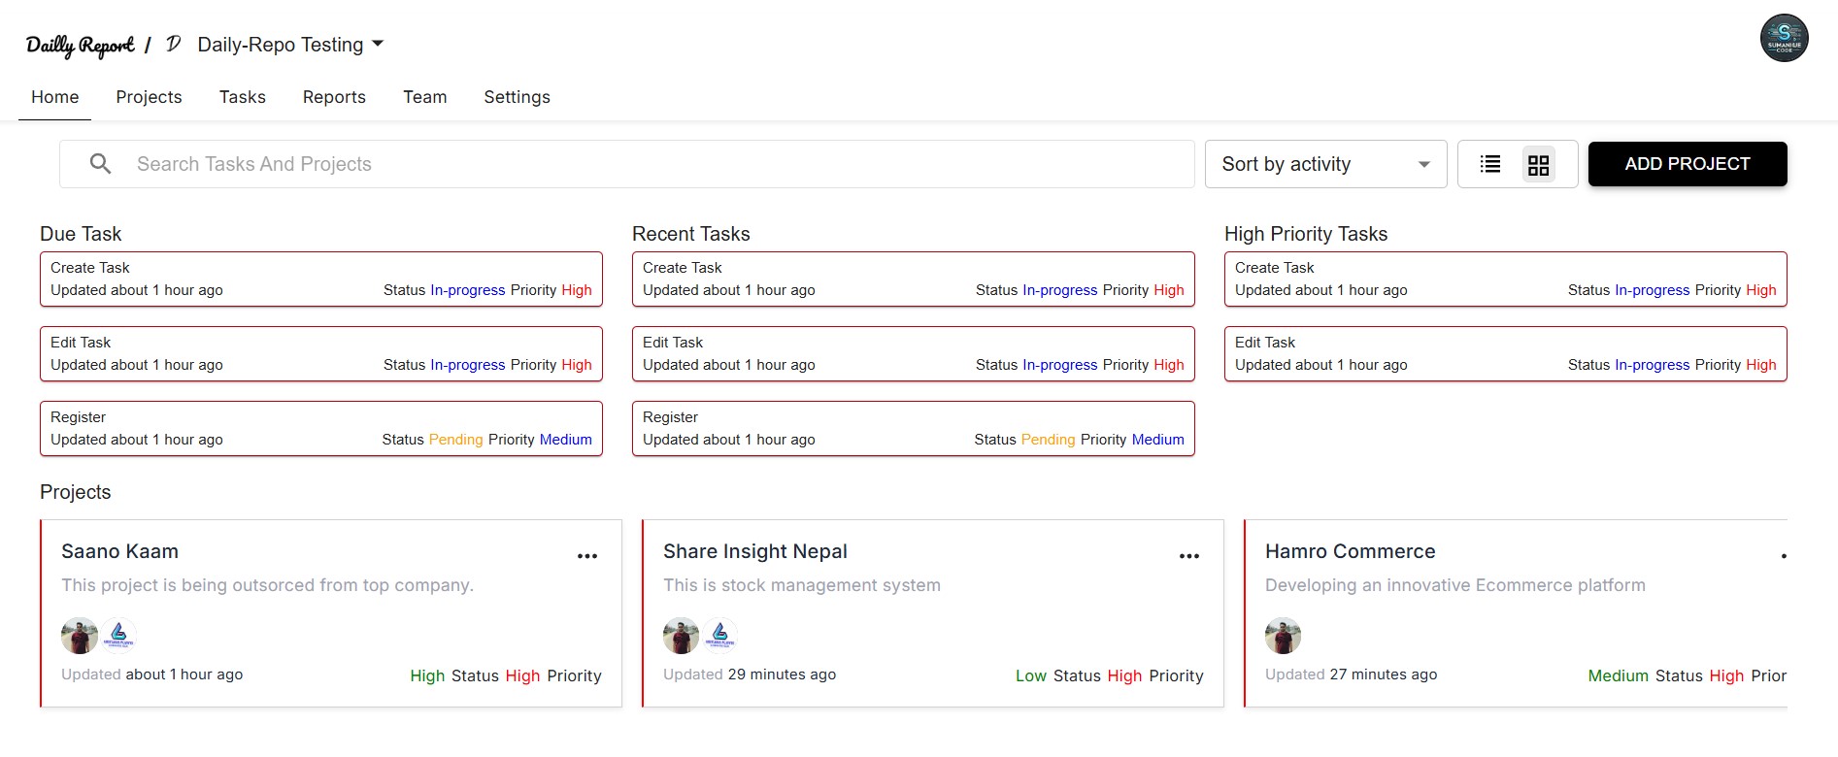Open the Projects tab
Screen dimensions: 1838x757
pos(149,97)
